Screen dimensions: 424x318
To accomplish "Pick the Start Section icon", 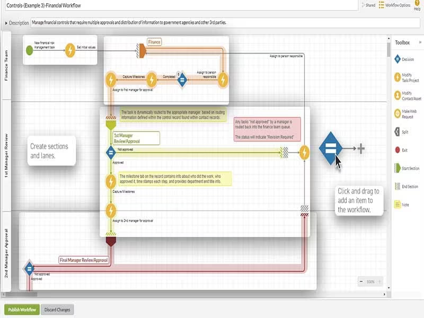I will 397,168.
